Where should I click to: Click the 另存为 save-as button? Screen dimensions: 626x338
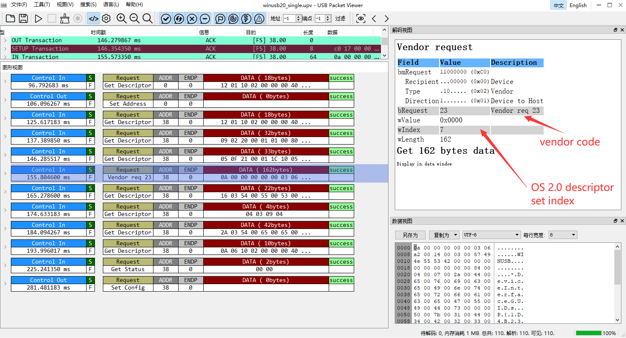point(410,235)
